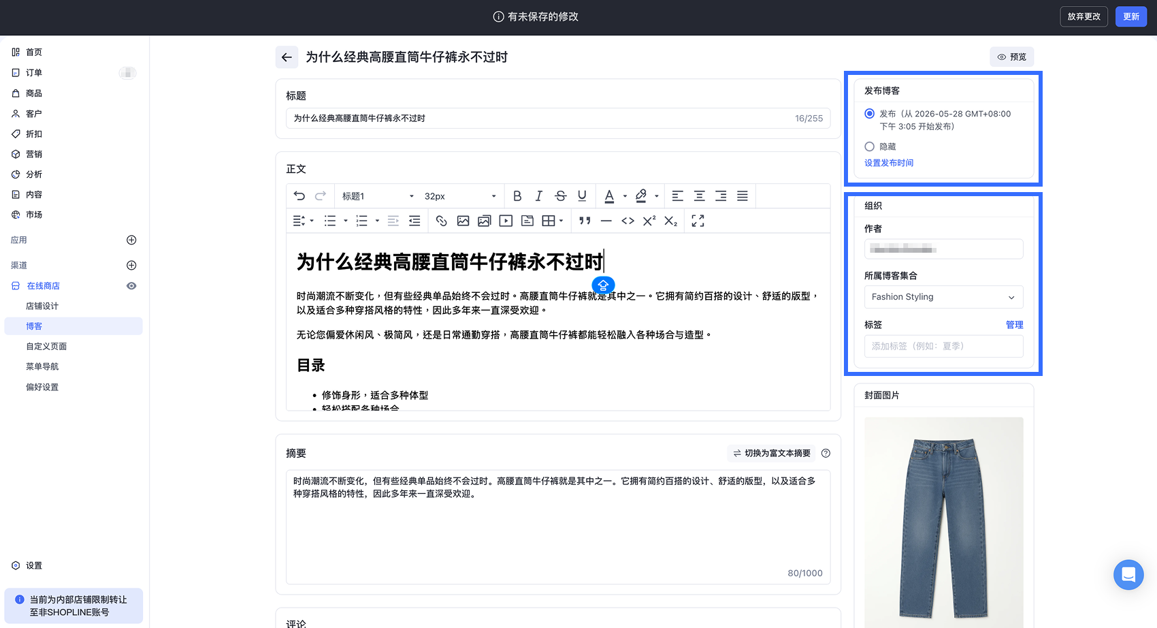Click 设置发布时间 link
The image size is (1157, 628).
coord(889,163)
